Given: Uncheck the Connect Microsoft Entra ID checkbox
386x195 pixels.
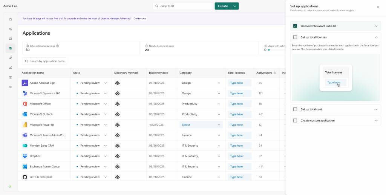Looking at the screenshot, I should click(295, 26).
